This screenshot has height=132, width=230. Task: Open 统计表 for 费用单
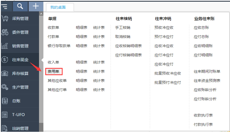[99, 71]
